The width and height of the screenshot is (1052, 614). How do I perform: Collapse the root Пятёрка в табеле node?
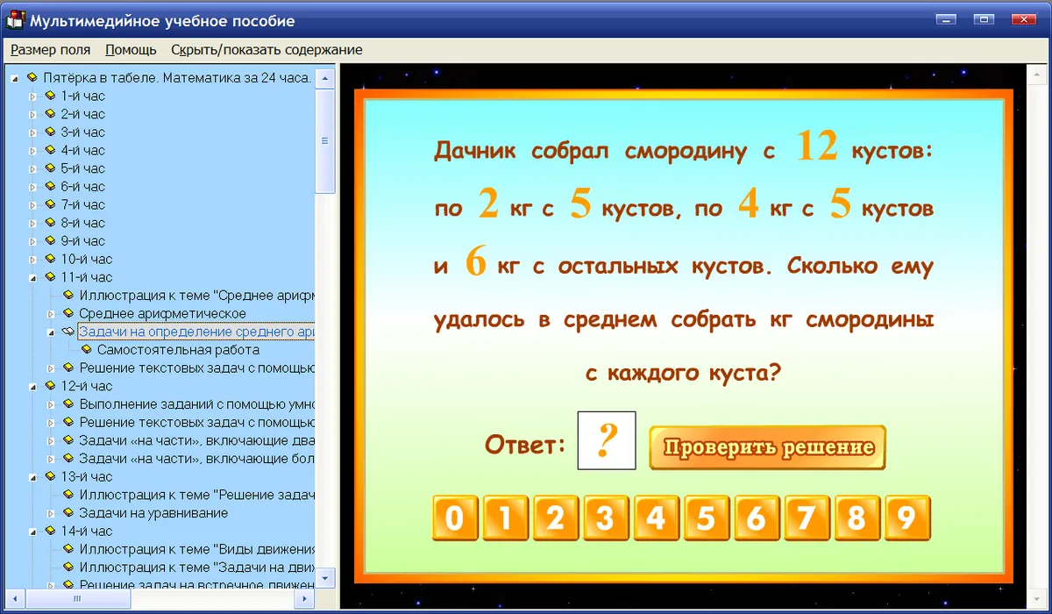[15, 78]
